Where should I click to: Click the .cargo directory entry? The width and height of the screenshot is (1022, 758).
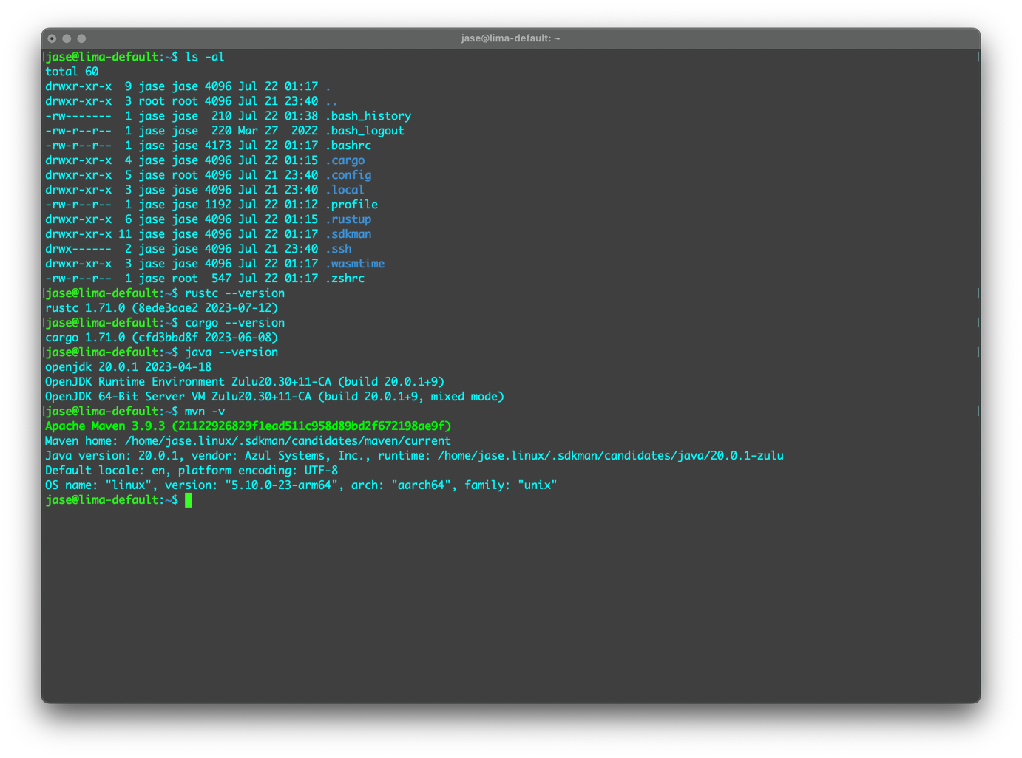tap(345, 160)
